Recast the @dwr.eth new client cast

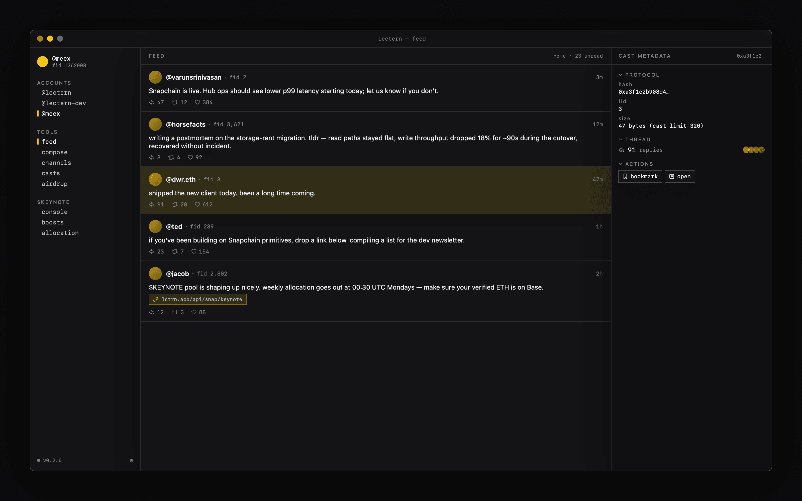click(175, 204)
